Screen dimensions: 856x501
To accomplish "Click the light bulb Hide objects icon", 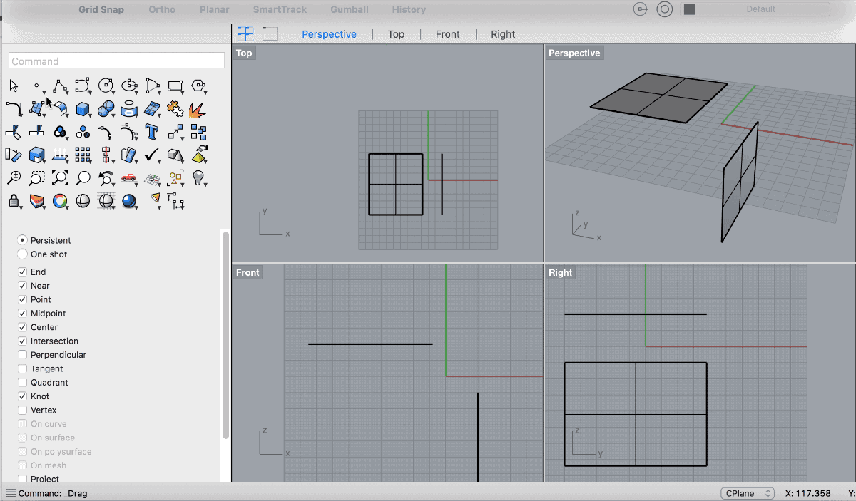I will [198, 177].
